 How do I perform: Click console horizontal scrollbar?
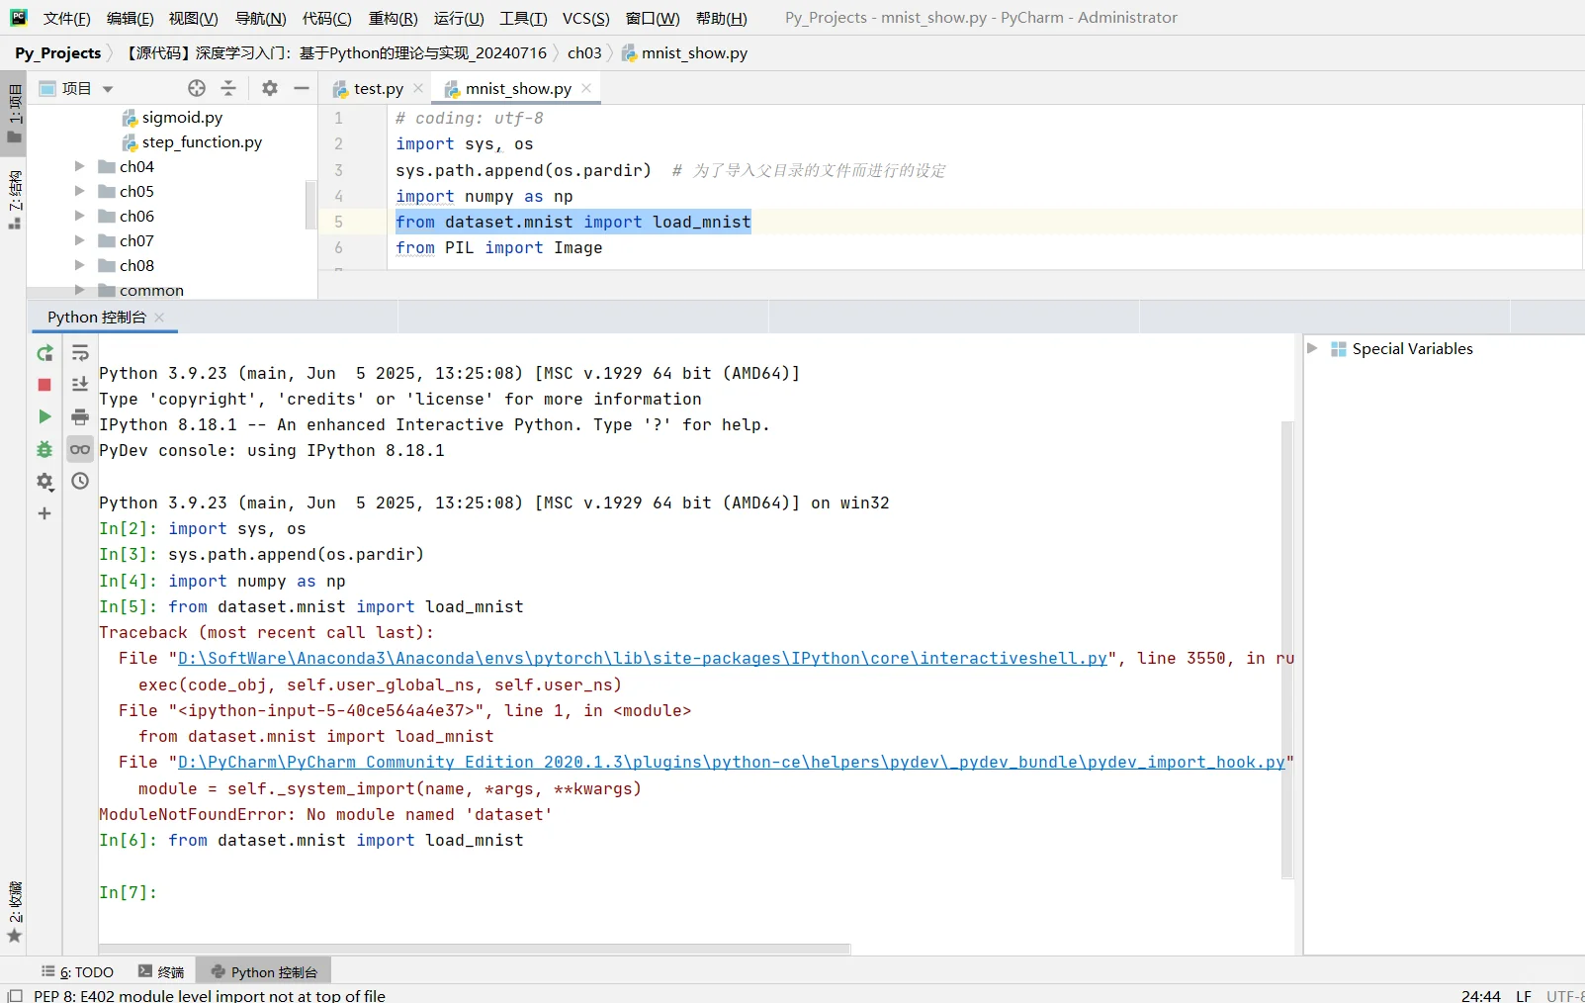tap(475, 949)
